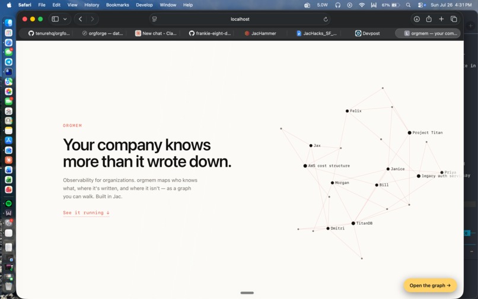Open the Apple menu
The height and width of the screenshot is (299, 478).
tap(9, 5)
